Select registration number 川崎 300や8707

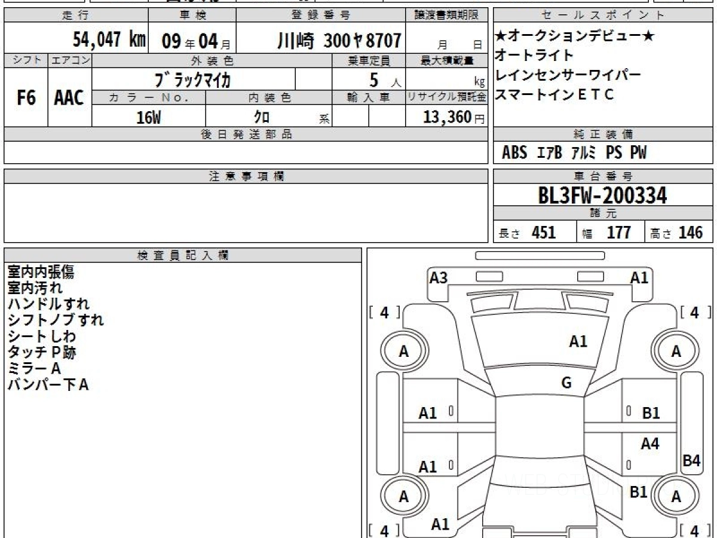pos(339,40)
